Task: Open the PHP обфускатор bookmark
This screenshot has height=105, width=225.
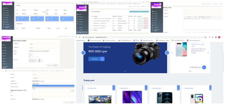Action: click(x=125, y=40)
